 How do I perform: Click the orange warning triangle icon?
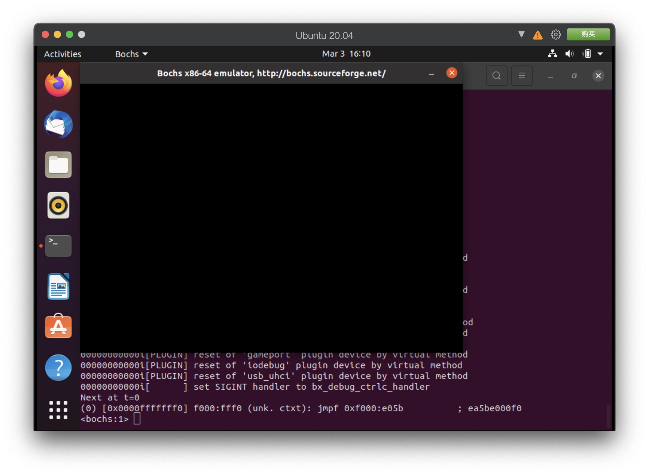point(538,35)
